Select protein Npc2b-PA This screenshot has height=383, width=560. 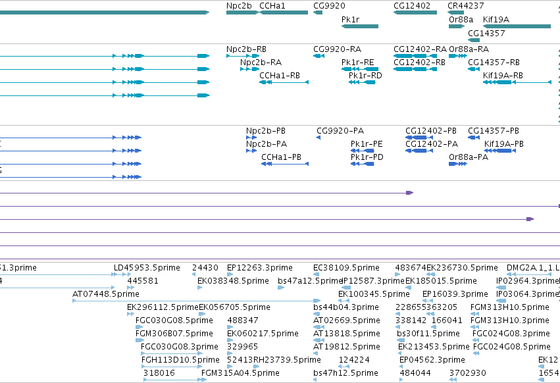click(x=251, y=151)
